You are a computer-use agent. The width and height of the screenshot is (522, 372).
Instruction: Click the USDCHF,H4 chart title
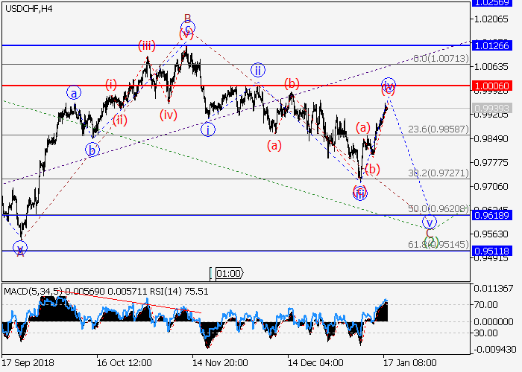click(27, 9)
